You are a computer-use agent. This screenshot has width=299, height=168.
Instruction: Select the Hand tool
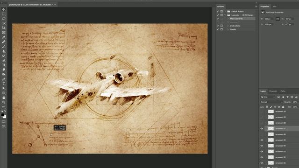tap(3, 98)
